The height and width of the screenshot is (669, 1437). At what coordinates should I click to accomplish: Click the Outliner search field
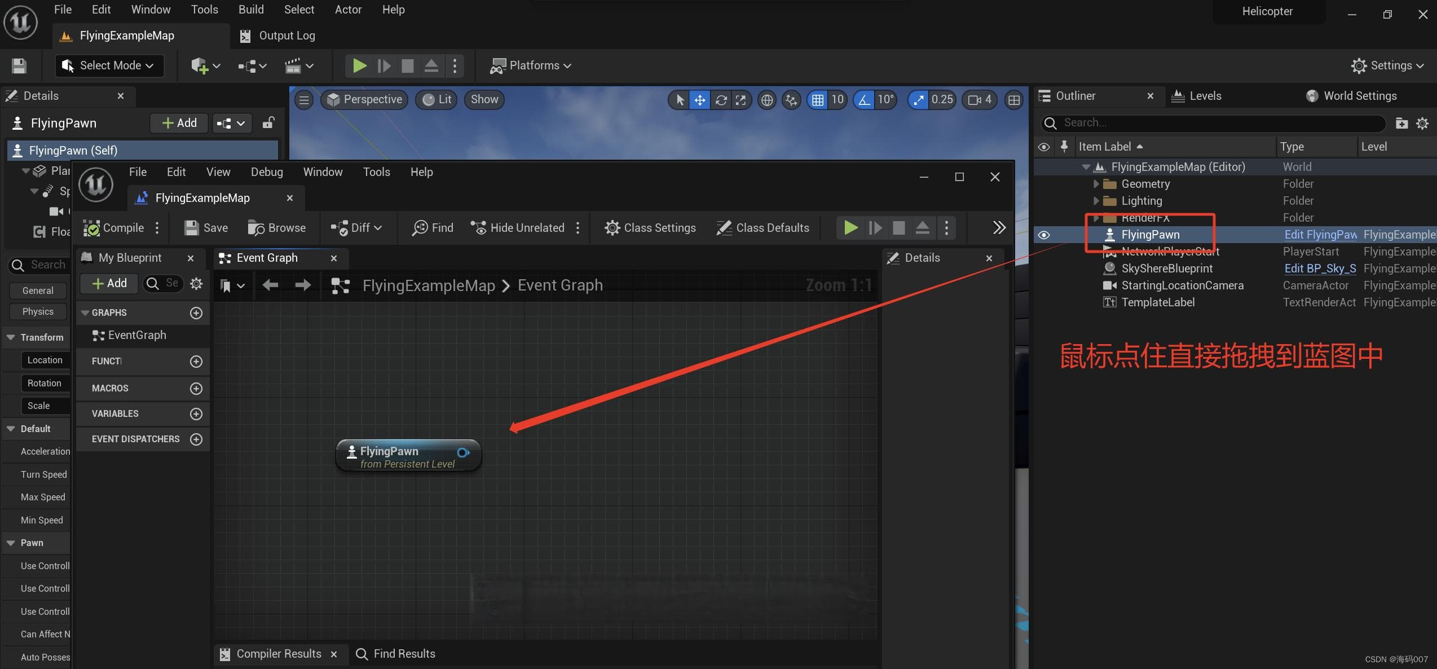(1213, 122)
